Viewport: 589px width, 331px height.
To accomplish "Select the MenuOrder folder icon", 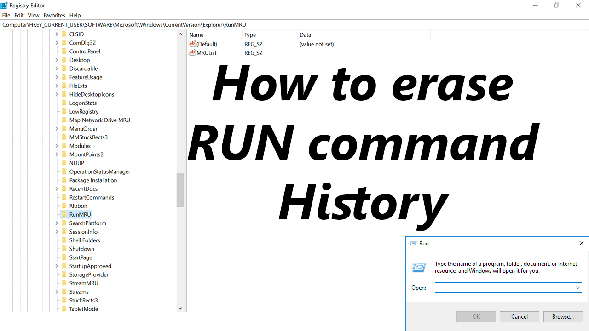I will coord(64,128).
